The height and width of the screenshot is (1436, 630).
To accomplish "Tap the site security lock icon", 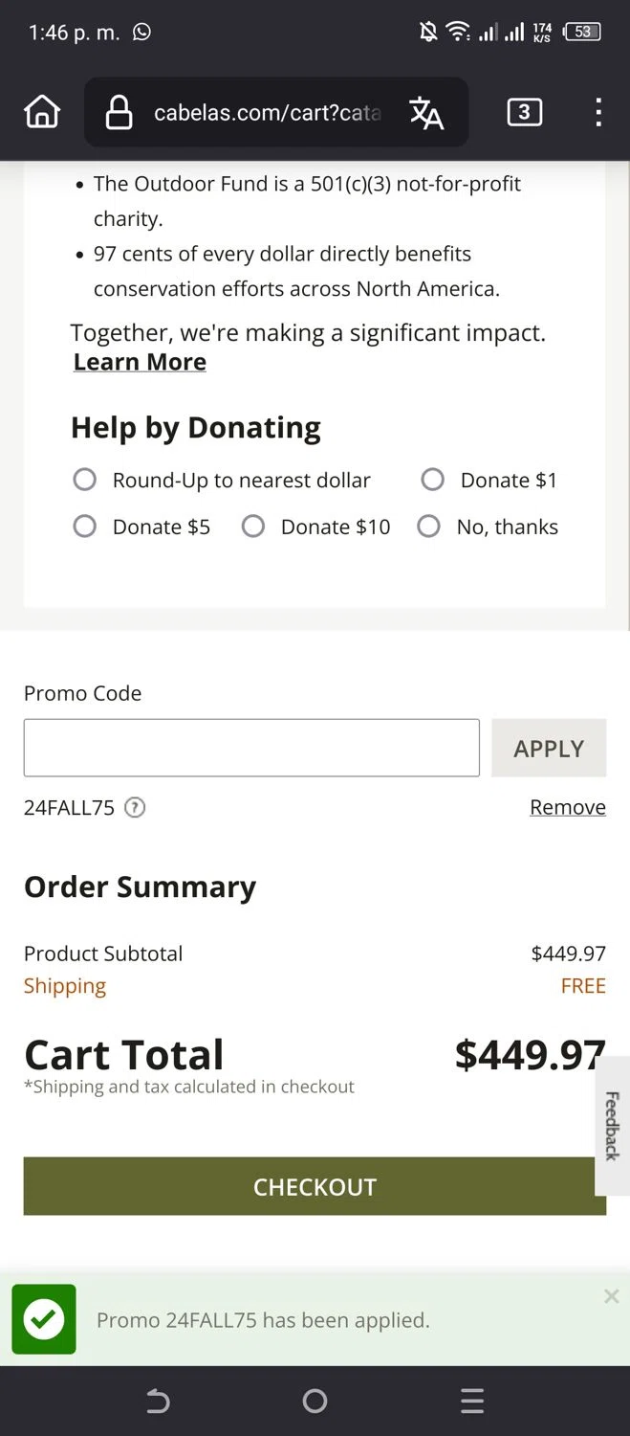I will point(119,113).
